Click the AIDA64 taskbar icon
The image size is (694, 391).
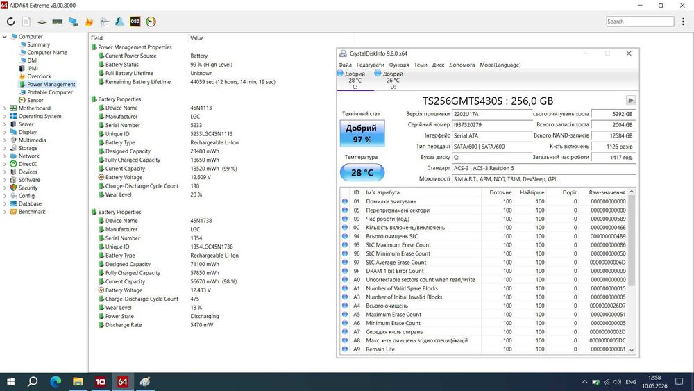click(123, 382)
